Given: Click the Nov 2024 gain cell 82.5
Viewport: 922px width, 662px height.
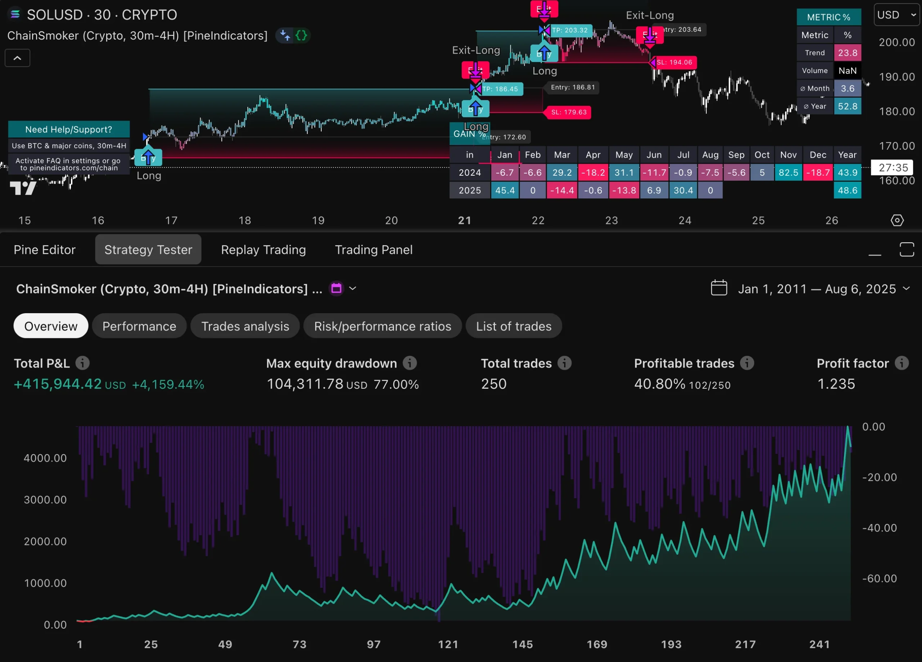Looking at the screenshot, I should (x=788, y=173).
